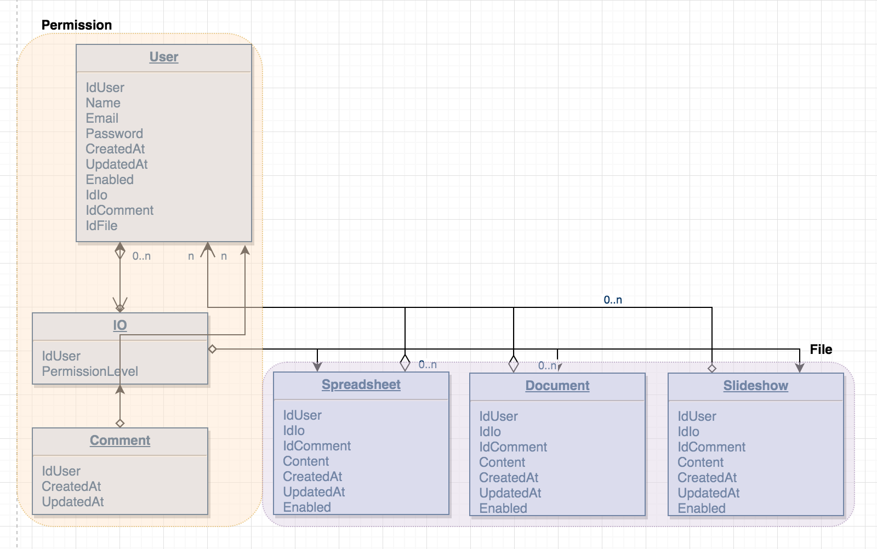Select the Password attribute in User
The image size is (877, 549).
point(114,134)
